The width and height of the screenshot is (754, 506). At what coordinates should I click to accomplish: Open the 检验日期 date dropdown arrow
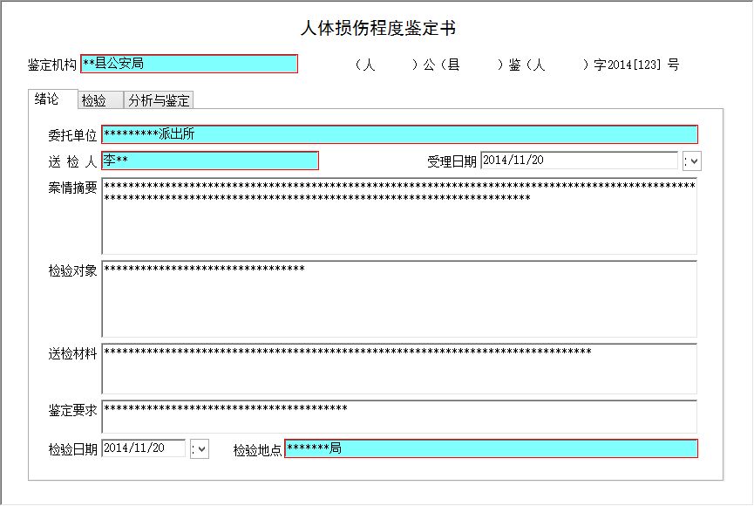point(200,449)
